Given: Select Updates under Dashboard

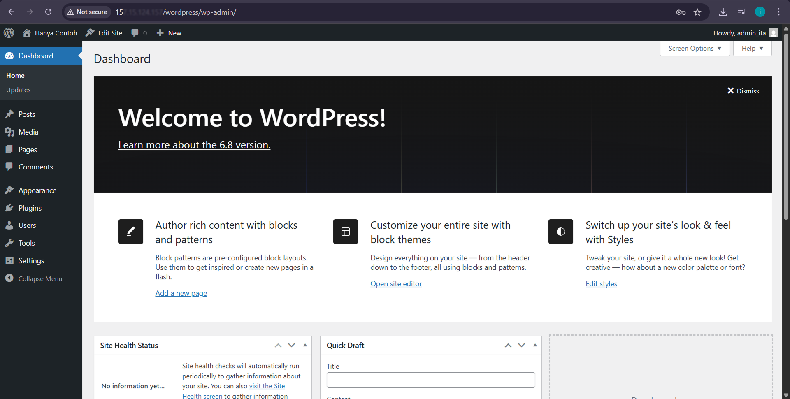Looking at the screenshot, I should [18, 90].
